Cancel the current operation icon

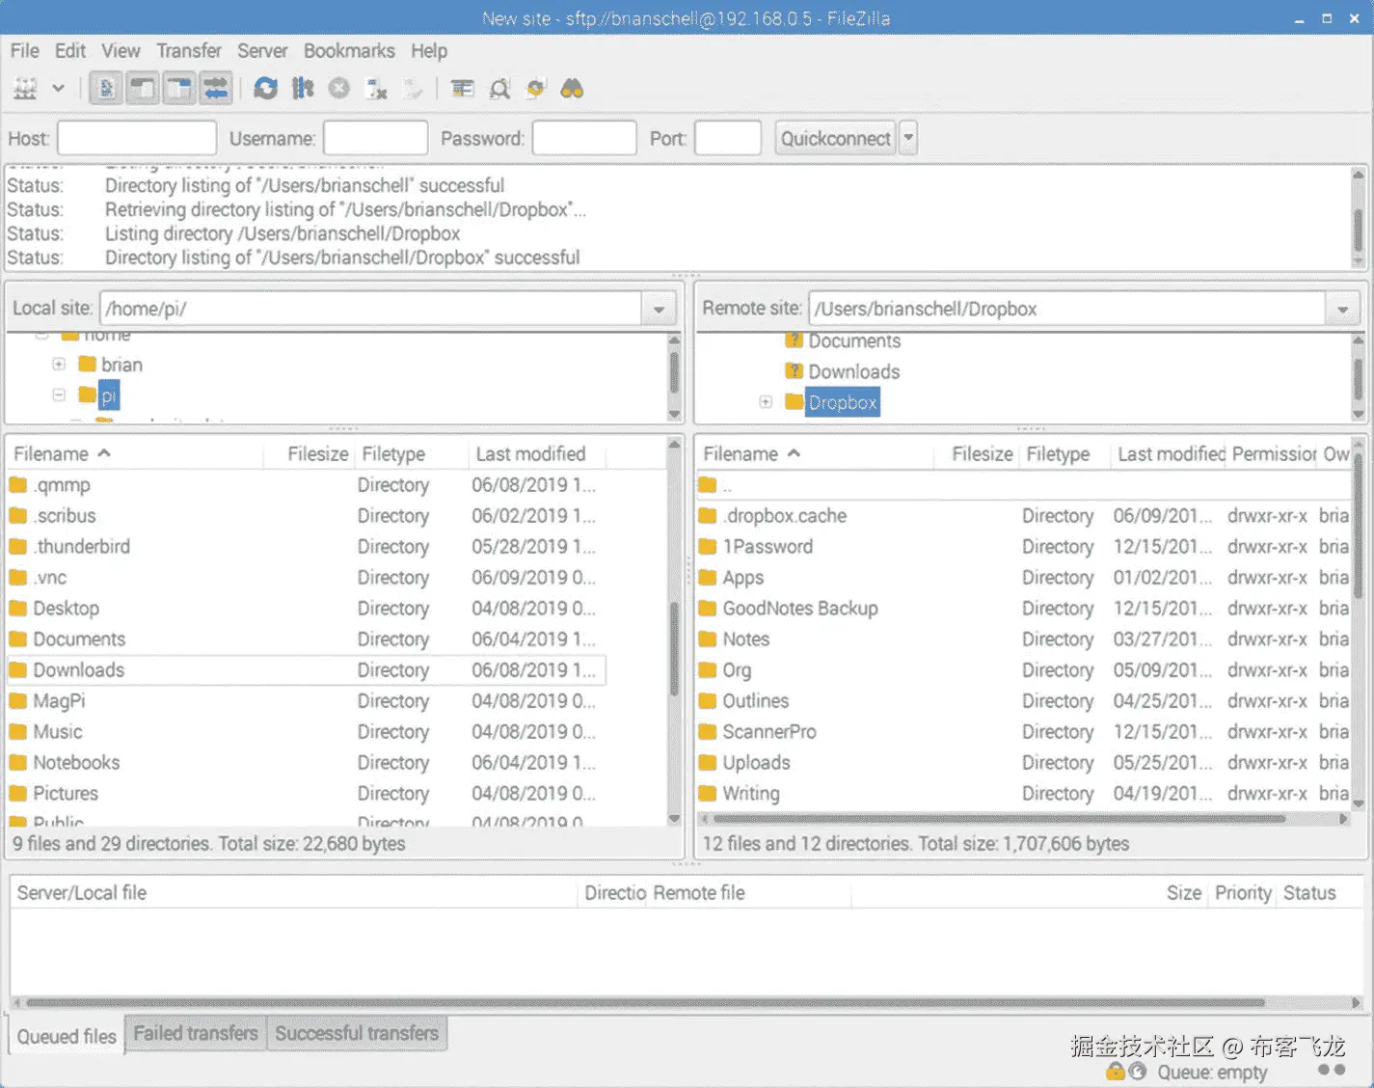[338, 89]
